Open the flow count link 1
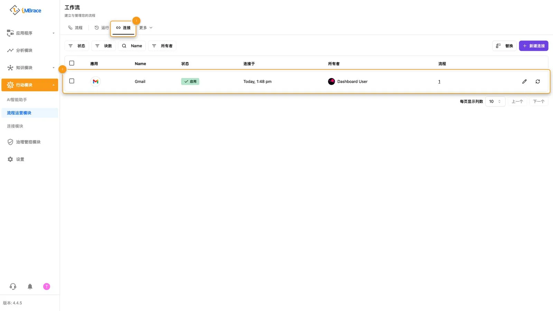Screen dimensions: 553x311 point(439,82)
